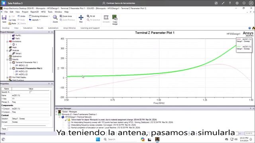
Task: Activate the Zoom Area tool
Action: click(x=66, y=16)
